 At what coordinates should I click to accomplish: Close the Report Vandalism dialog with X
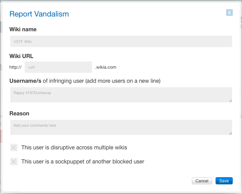point(230,13)
